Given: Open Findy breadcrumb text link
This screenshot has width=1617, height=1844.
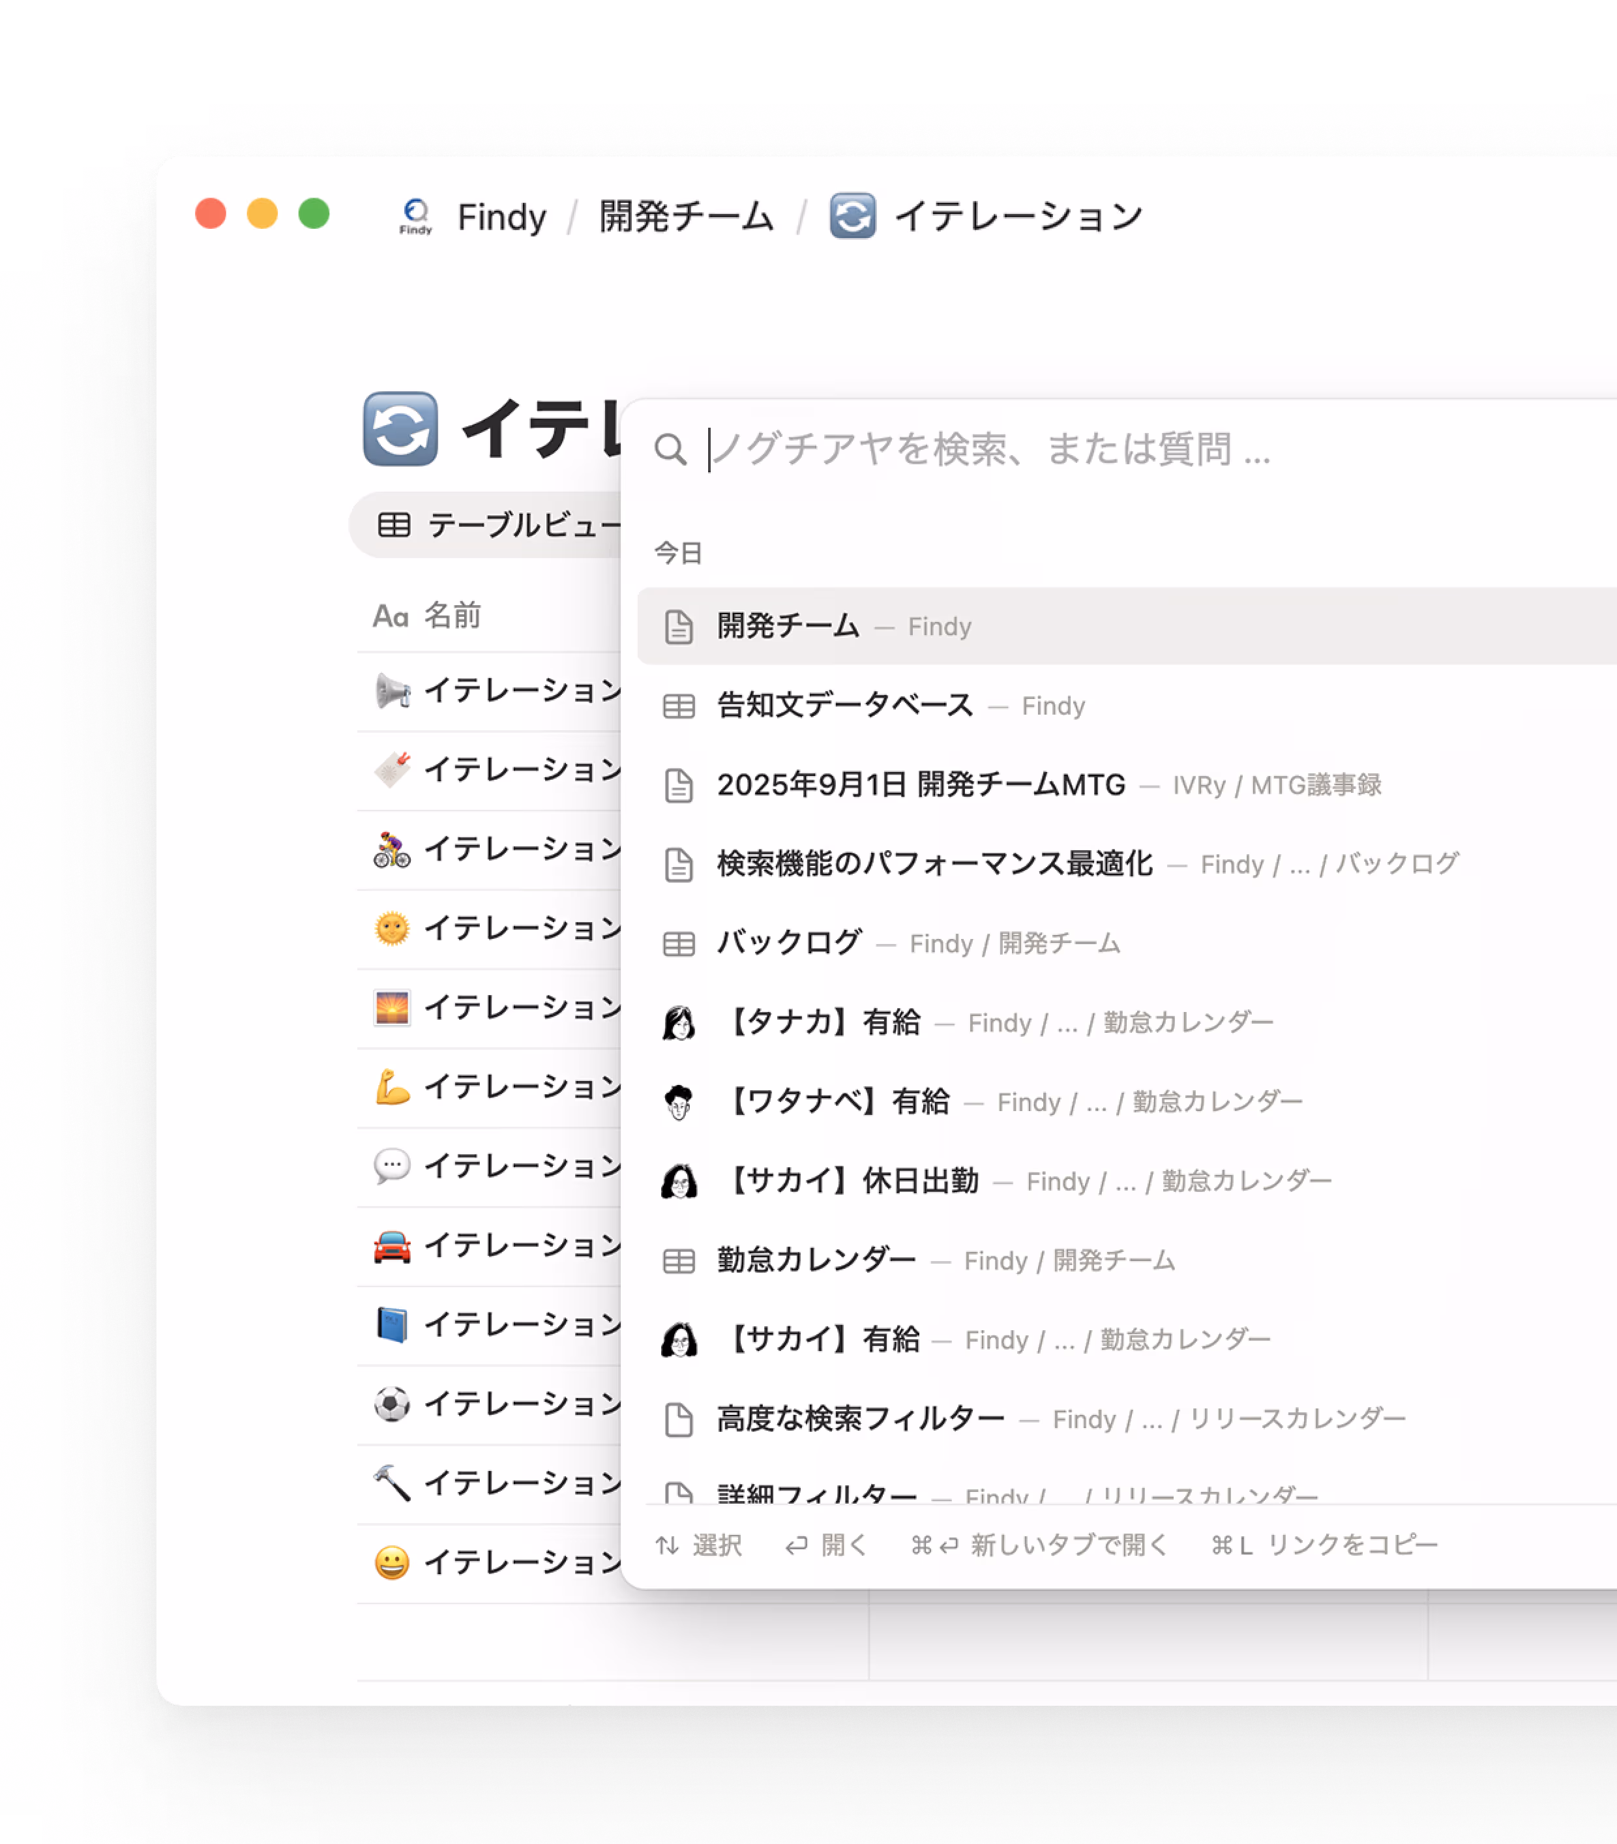Looking at the screenshot, I should [501, 217].
